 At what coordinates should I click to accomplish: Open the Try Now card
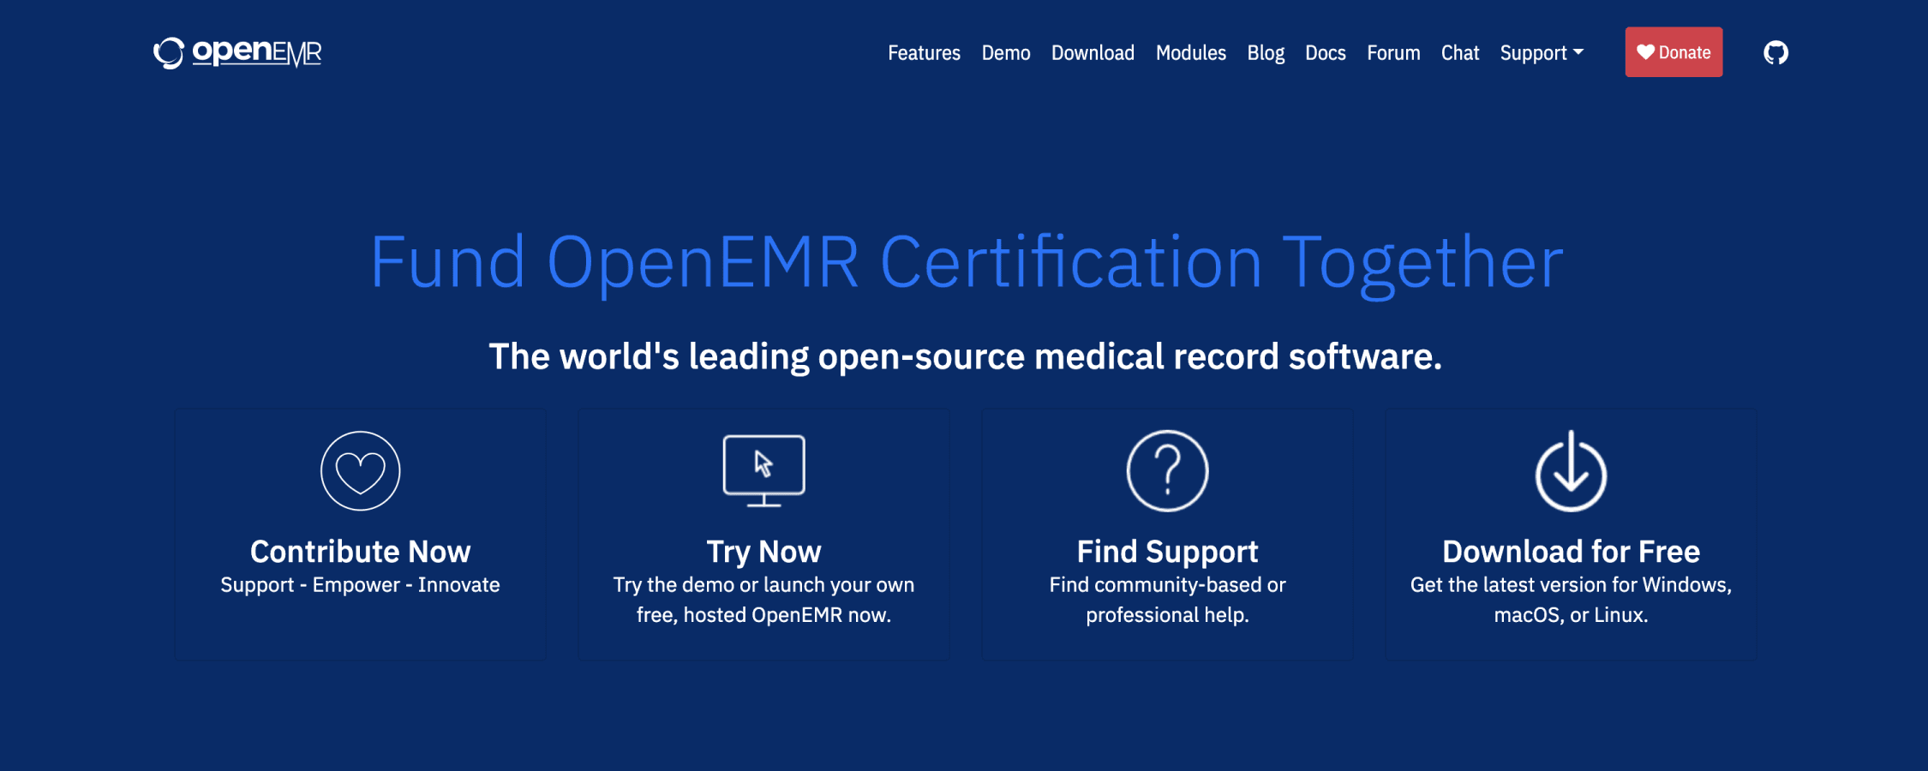pyautogui.click(x=763, y=533)
